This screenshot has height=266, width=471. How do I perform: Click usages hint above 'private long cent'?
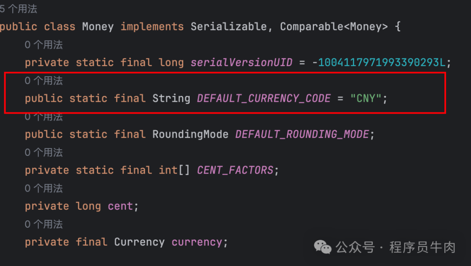coord(44,189)
